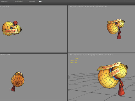Image resolution: width=135 pixels, height=101 pixels.
Task: Switch to the Object Paint tab
Action: point(18,2)
